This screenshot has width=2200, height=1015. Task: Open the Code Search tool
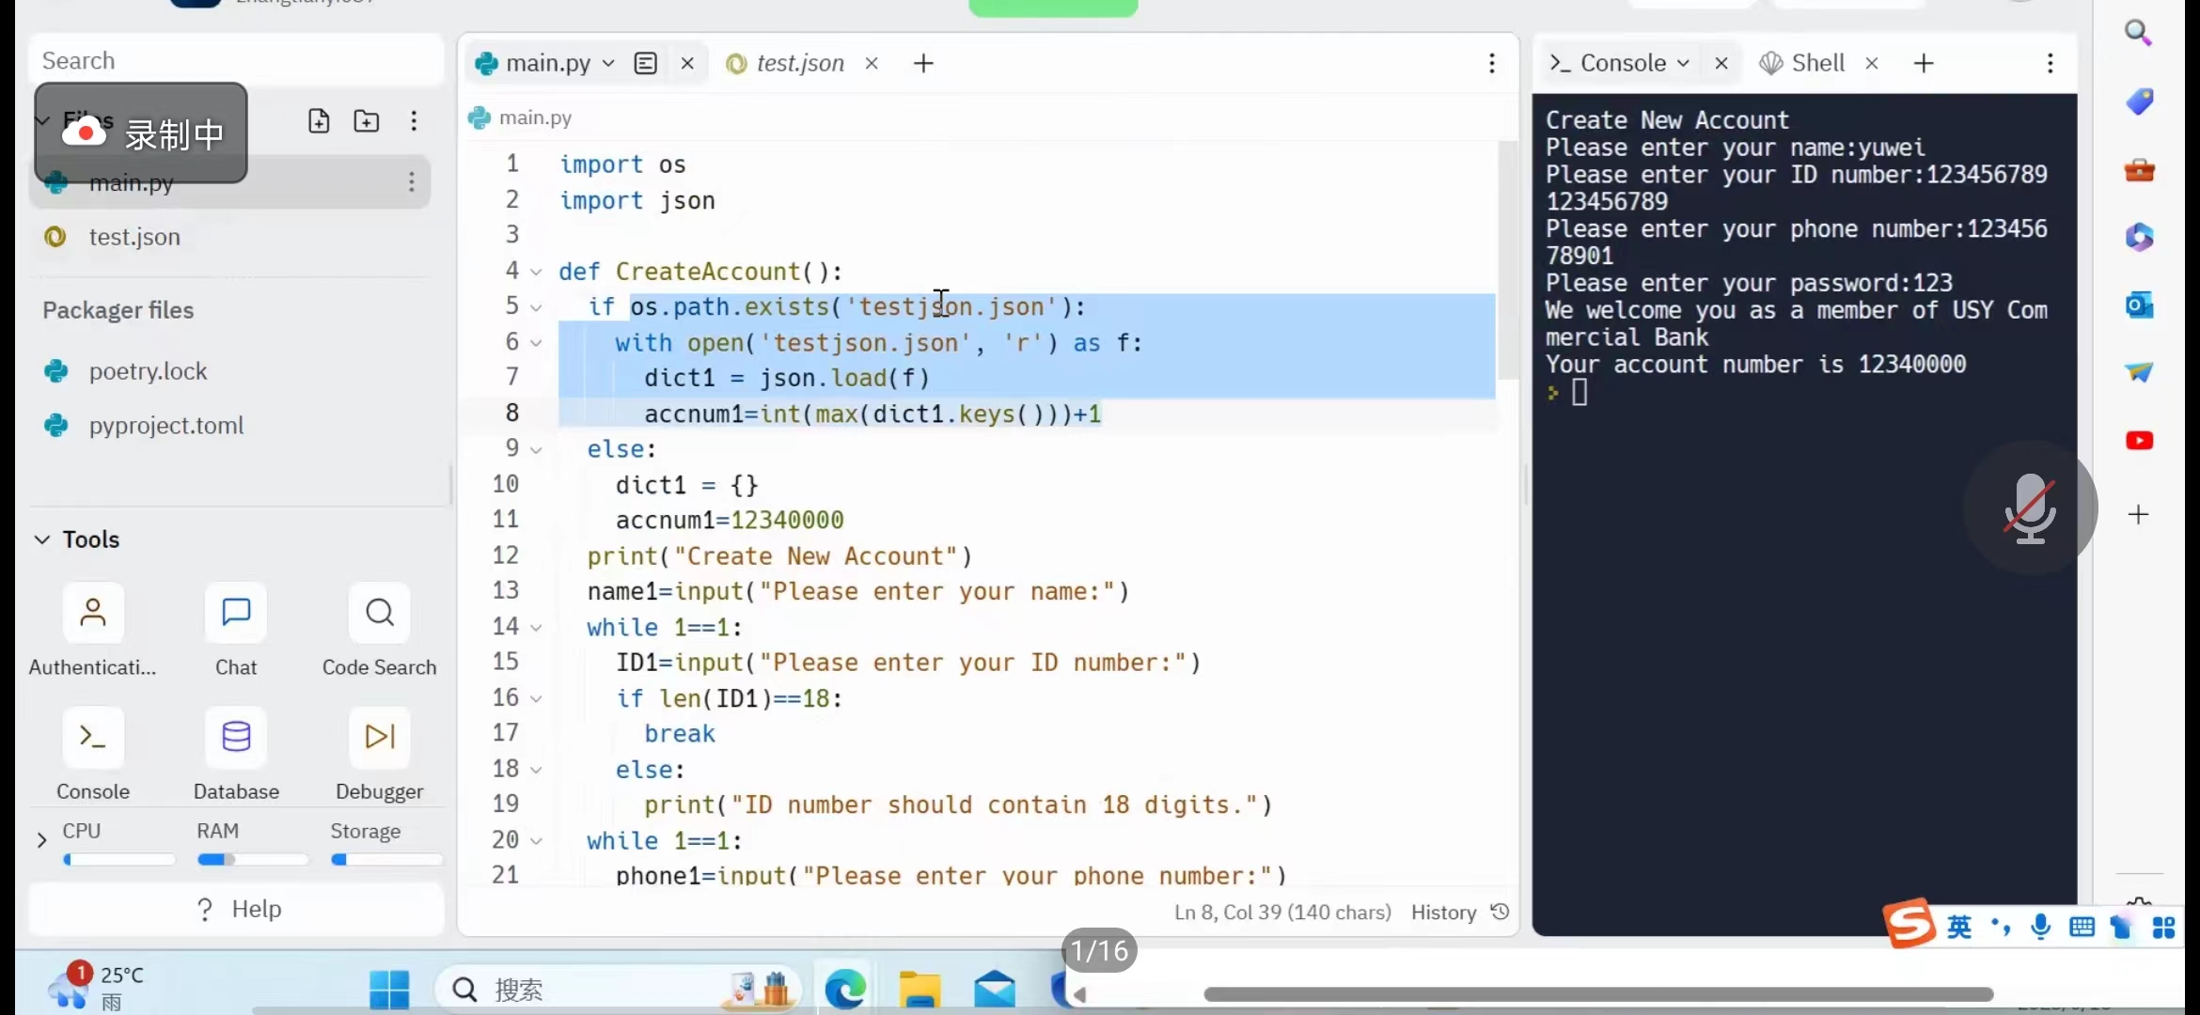379,614
